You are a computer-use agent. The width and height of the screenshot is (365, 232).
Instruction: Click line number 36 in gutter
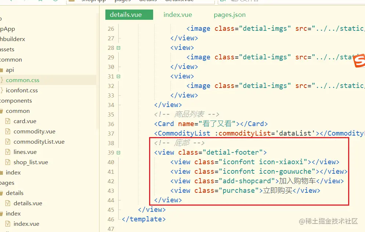[x=111, y=124]
